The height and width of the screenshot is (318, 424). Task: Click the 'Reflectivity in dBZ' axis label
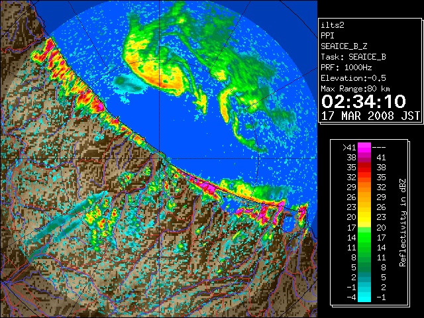pyautogui.click(x=403, y=223)
